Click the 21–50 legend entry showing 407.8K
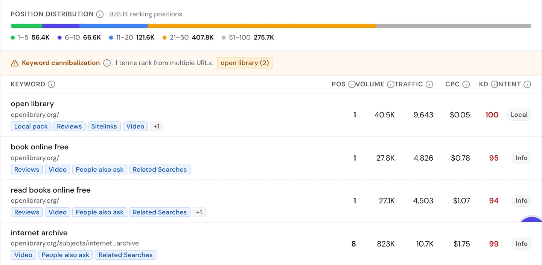This screenshot has width=542, height=265. (x=188, y=38)
